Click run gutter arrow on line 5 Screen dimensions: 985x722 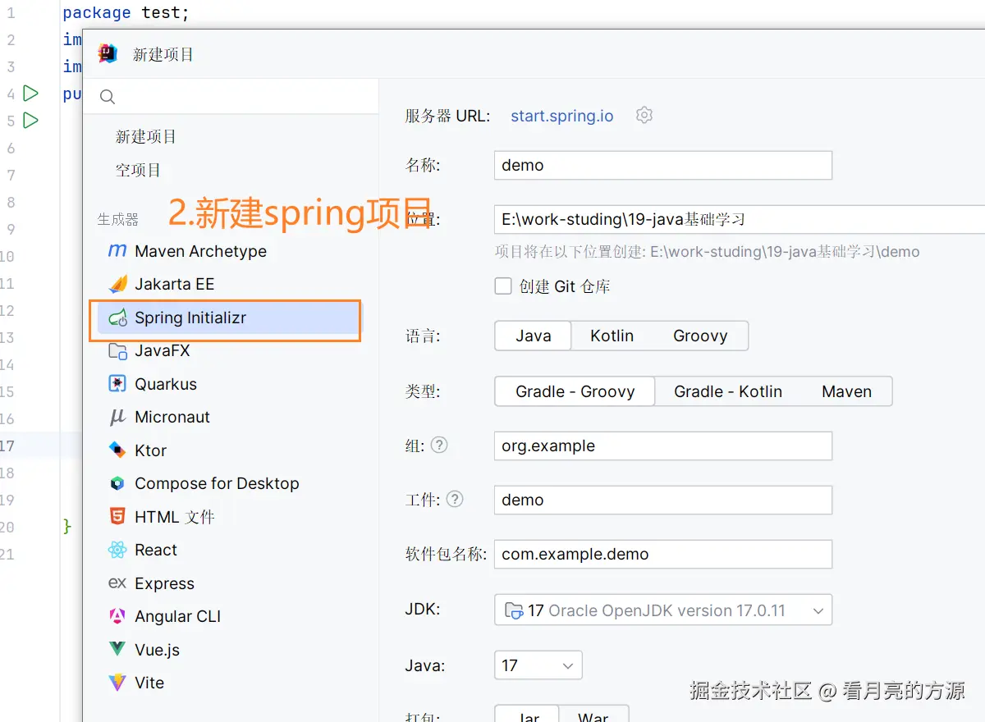pyautogui.click(x=30, y=121)
